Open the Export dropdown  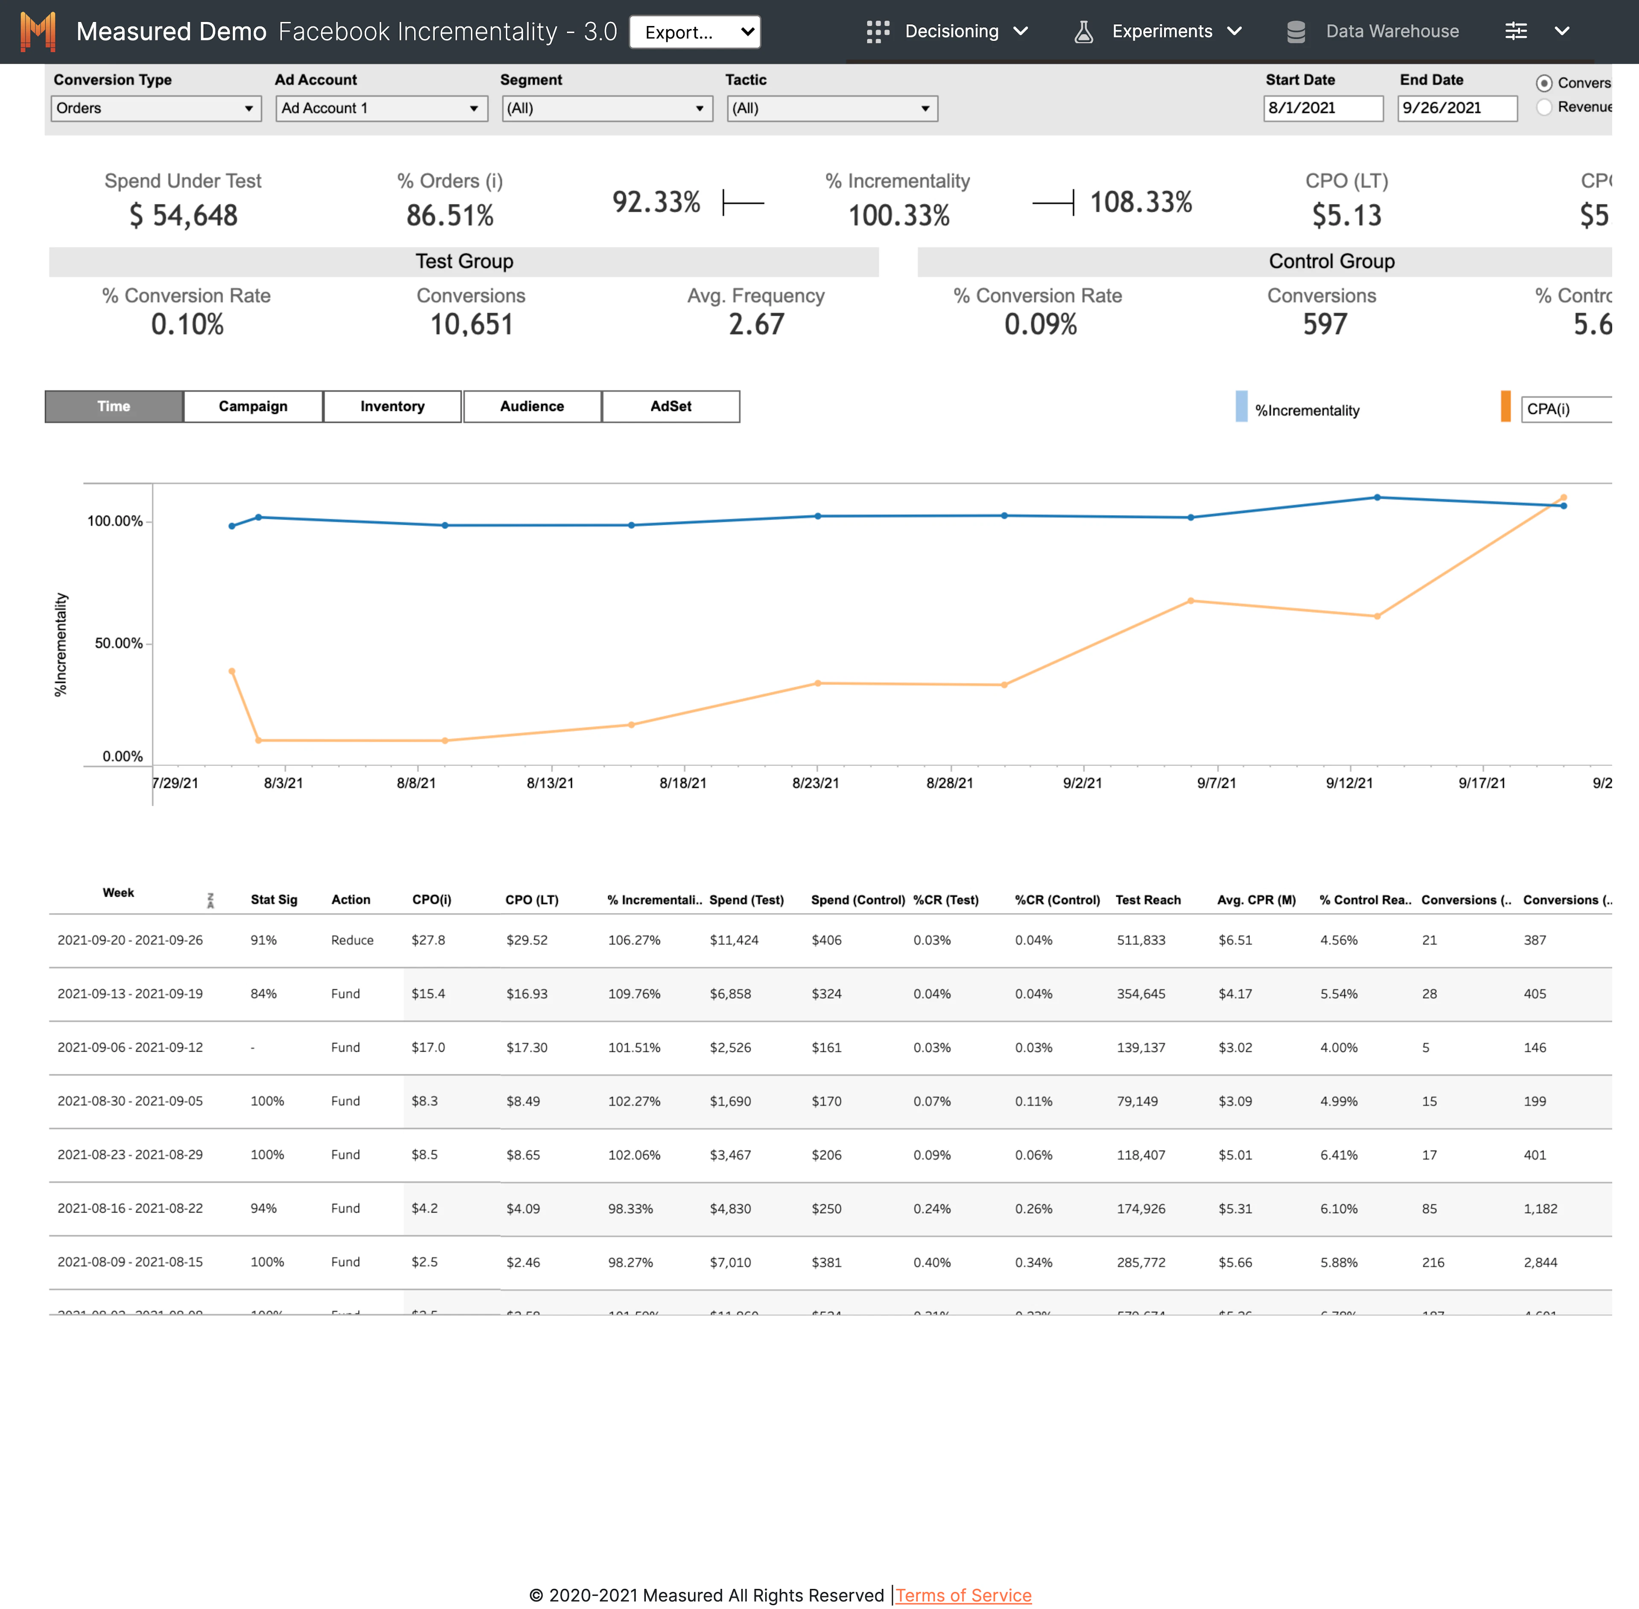tap(694, 32)
